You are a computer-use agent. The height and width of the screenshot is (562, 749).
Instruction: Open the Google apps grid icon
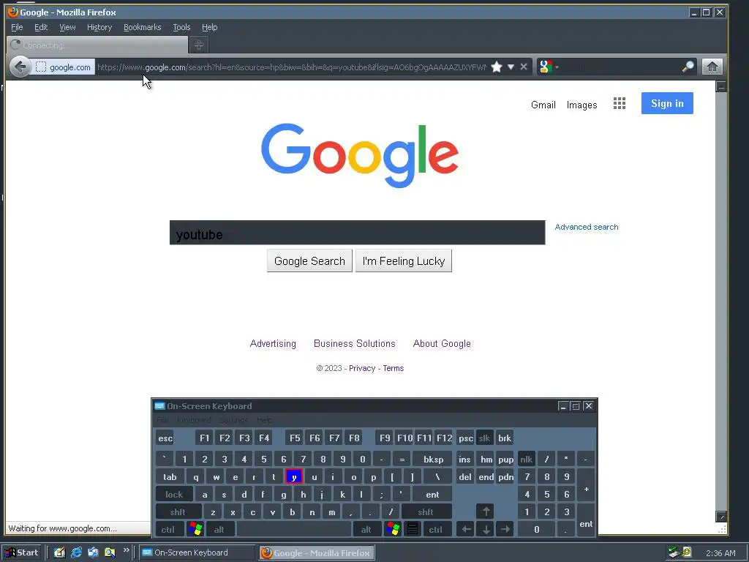coord(619,104)
